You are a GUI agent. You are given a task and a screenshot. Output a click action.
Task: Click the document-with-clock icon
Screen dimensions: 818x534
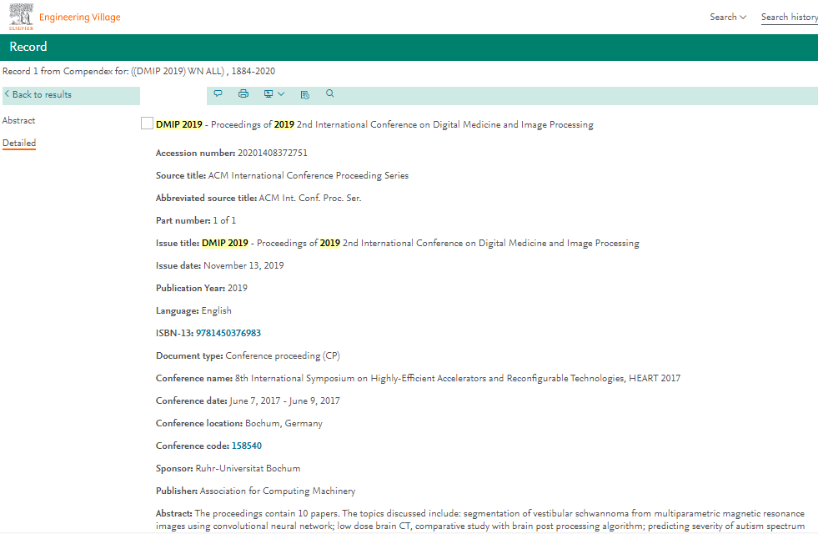click(x=305, y=94)
